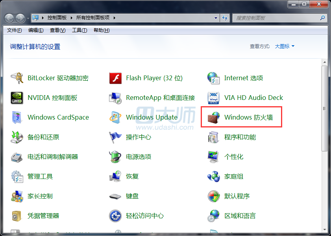331x236 pixels.
Task: Open the address bar history dropdown arrow
Action: tap(216, 18)
